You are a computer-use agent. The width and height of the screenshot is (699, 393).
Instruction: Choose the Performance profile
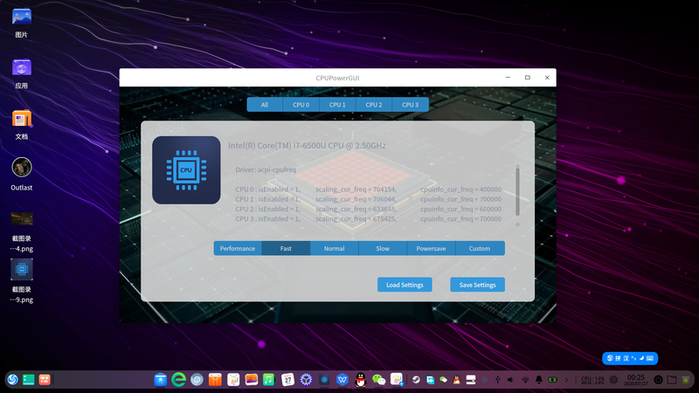coord(238,248)
